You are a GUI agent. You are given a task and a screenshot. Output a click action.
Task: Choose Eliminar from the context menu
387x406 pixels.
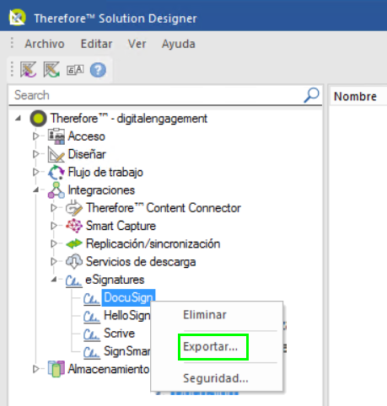(x=205, y=315)
